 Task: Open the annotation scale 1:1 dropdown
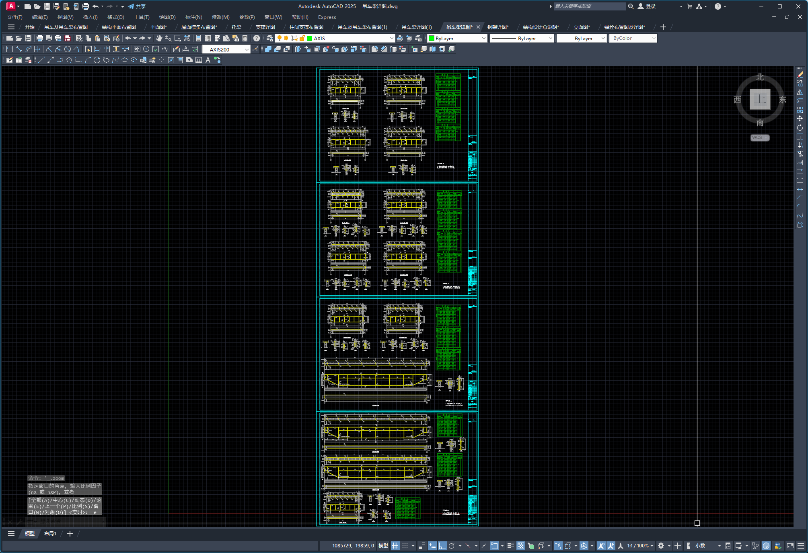tap(639, 545)
